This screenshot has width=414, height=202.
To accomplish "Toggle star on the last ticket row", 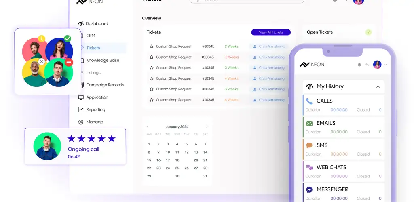I will click(x=151, y=100).
